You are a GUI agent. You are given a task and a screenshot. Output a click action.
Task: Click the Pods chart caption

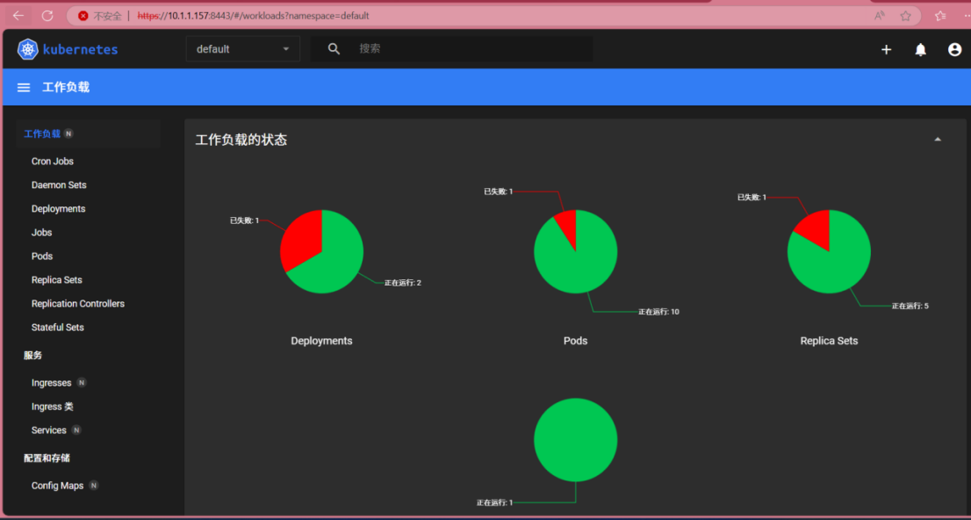coord(575,341)
